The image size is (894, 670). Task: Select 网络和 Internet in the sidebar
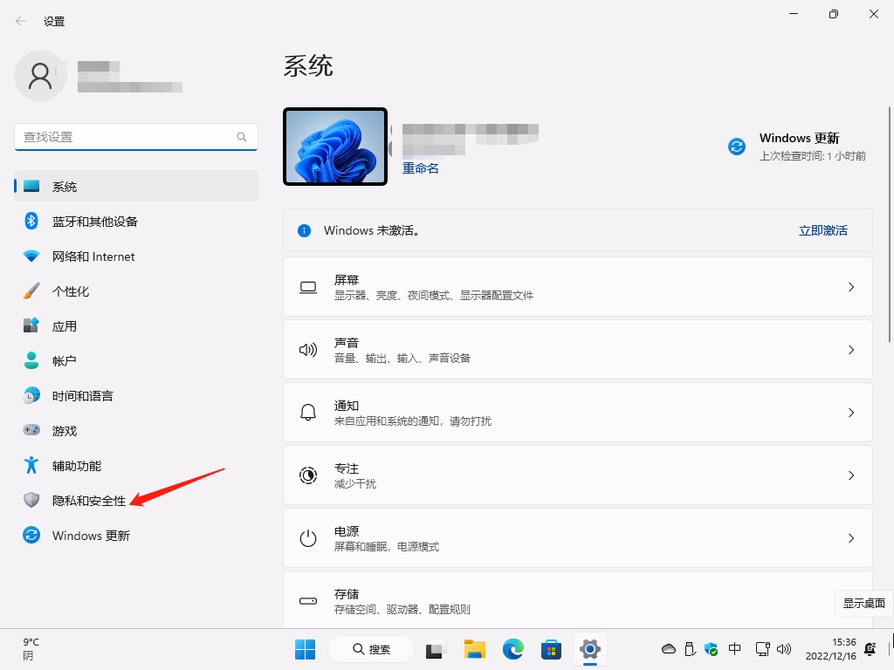point(93,256)
